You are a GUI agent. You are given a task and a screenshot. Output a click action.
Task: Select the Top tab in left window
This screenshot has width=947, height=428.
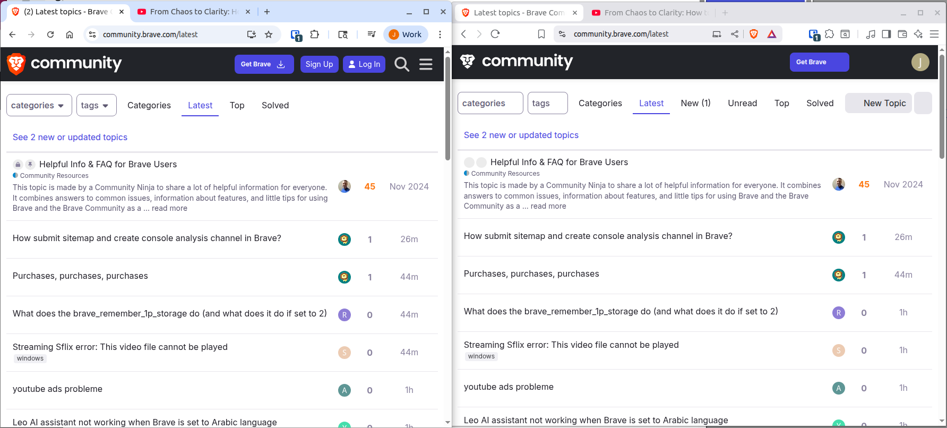[237, 105]
